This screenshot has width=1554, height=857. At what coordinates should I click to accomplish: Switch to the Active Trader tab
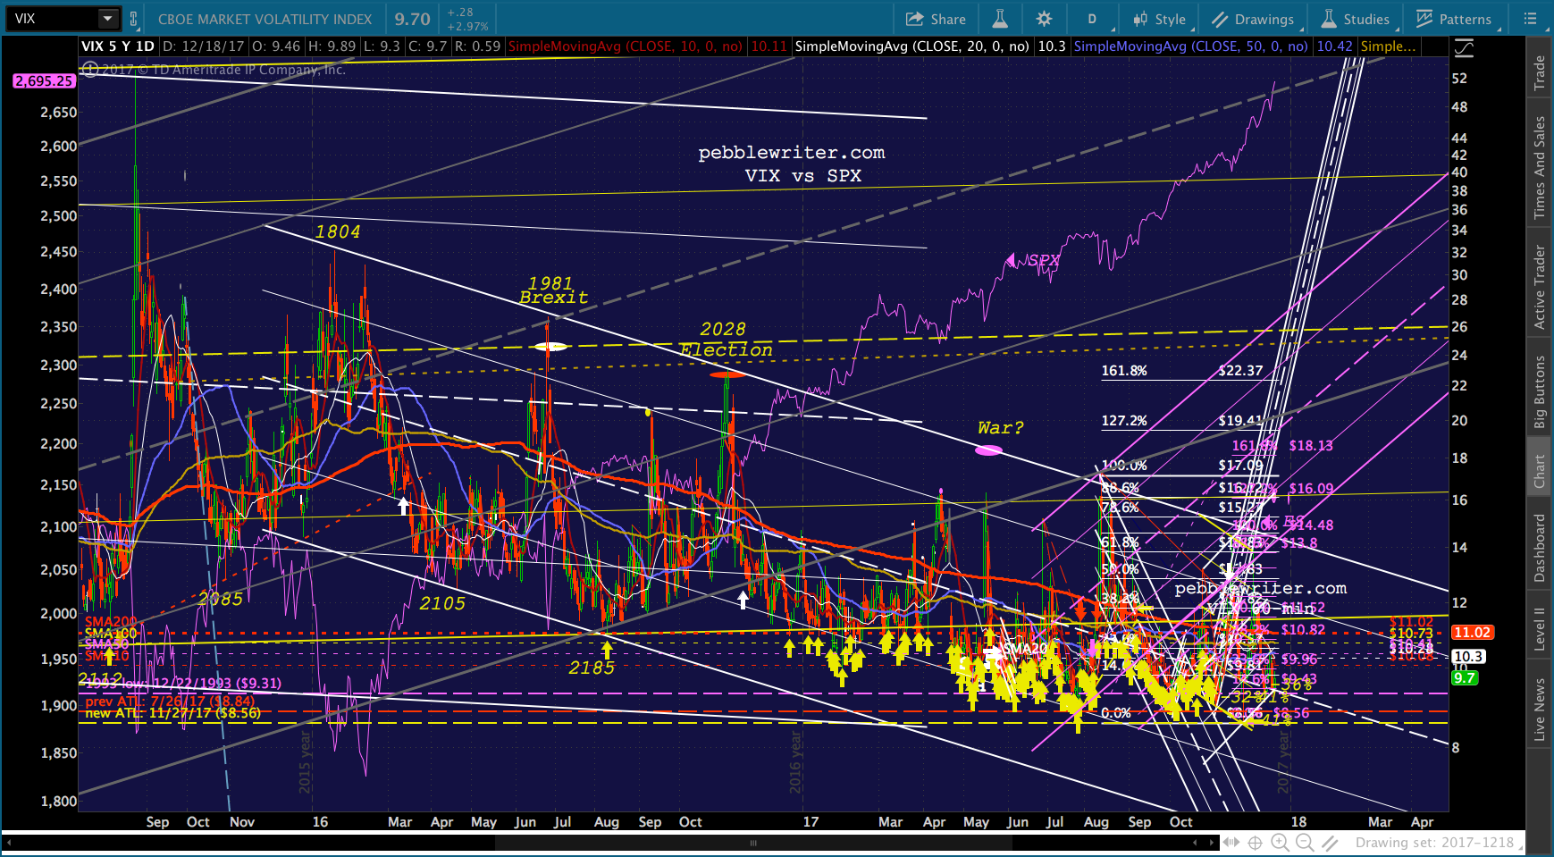click(x=1540, y=287)
